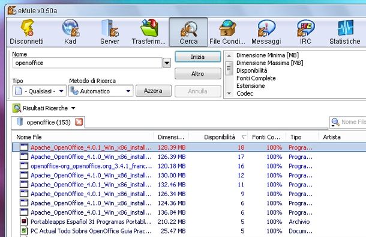Image resolution: width=366 pixels, height=237 pixels.
Task: Sort by the Nome File column header
Action: pos(82,137)
